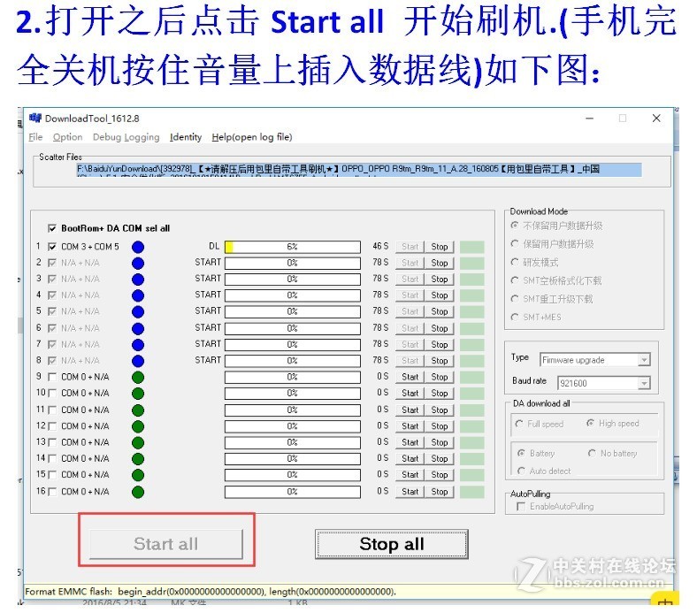Select the No battery option
Image resolution: width=697 pixels, height=613 pixels.
pos(592,454)
